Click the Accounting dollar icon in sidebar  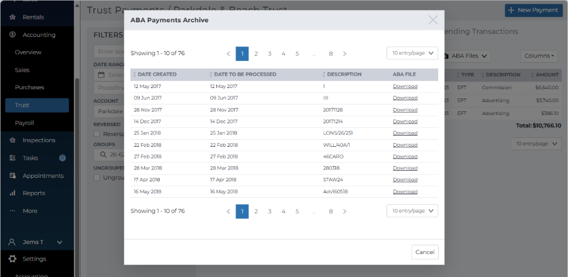pos(12,35)
